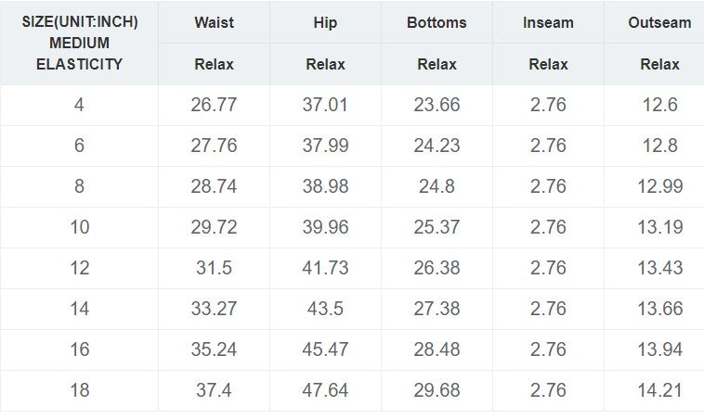
Task: Click waist value 26.77
Action: pyautogui.click(x=214, y=105)
